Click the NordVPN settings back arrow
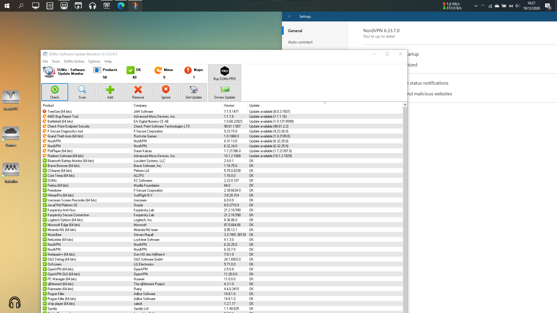This screenshot has height=313, width=557. tap(289, 17)
